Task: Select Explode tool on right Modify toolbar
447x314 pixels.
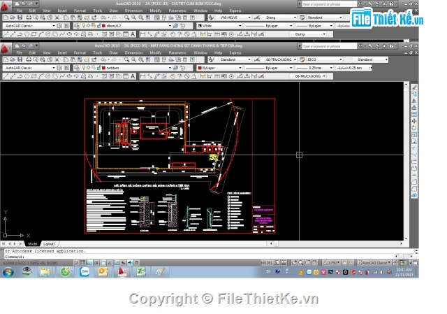Action: tap(414, 196)
